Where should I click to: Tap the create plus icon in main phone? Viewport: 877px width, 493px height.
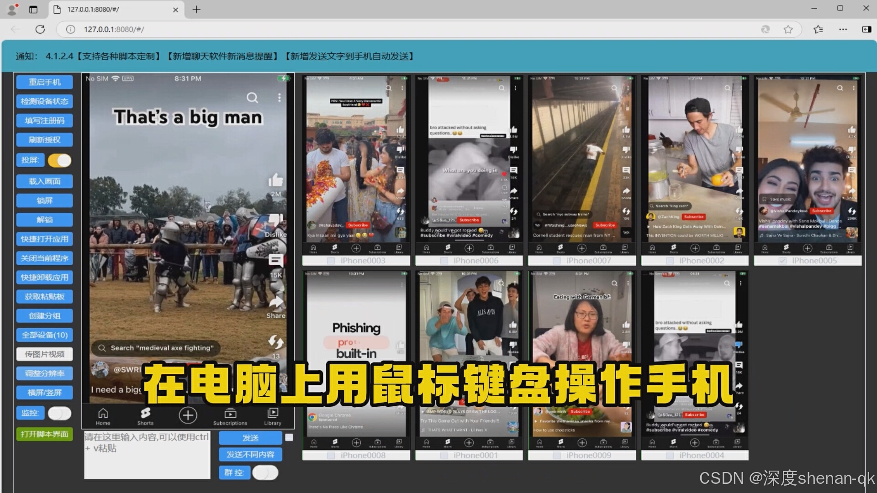pos(188,415)
